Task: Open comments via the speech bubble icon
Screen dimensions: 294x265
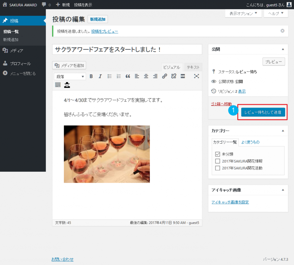Action: tap(44, 5)
